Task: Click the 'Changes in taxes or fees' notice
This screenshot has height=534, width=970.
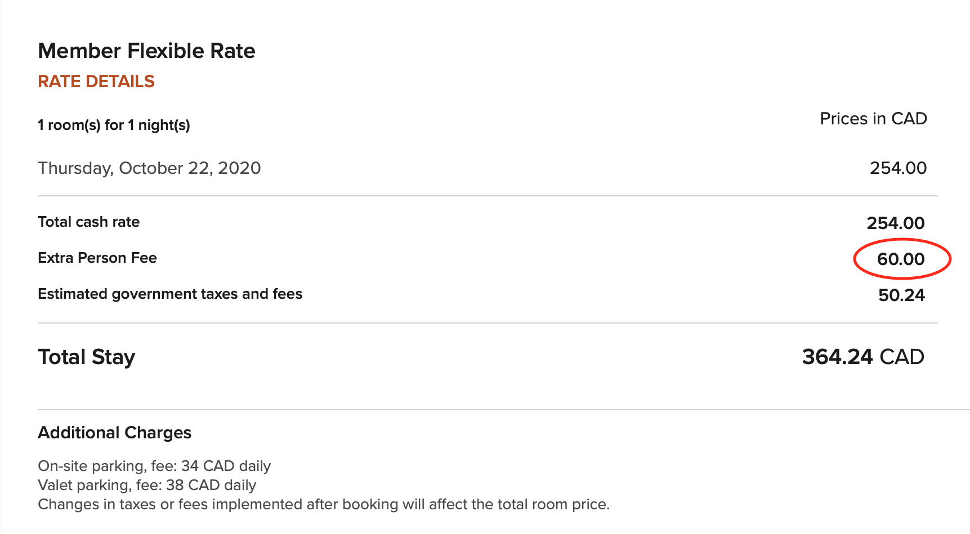Action: [324, 504]
